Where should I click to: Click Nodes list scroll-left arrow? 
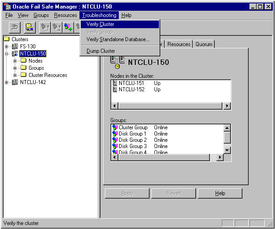[x=115, y=106]
